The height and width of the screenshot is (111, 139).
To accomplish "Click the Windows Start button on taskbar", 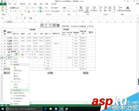I will pyautogui.click(x=3, y=109).
